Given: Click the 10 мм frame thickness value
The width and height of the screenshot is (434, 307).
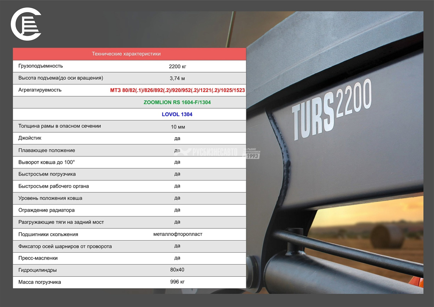Looking at the screenshot, I should click(178, 127).
